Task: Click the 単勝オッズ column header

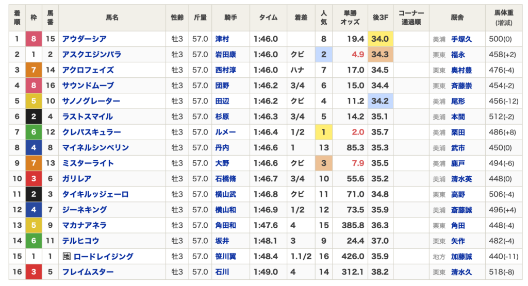Action: (x=350, y=18)
